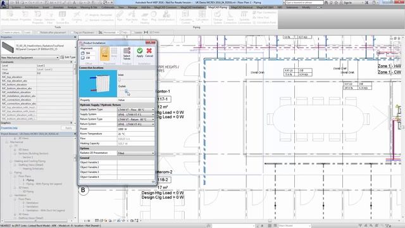The image size is (405, 228).
Task: Click the Load button in options bar
Action: (x=27, y=32)
